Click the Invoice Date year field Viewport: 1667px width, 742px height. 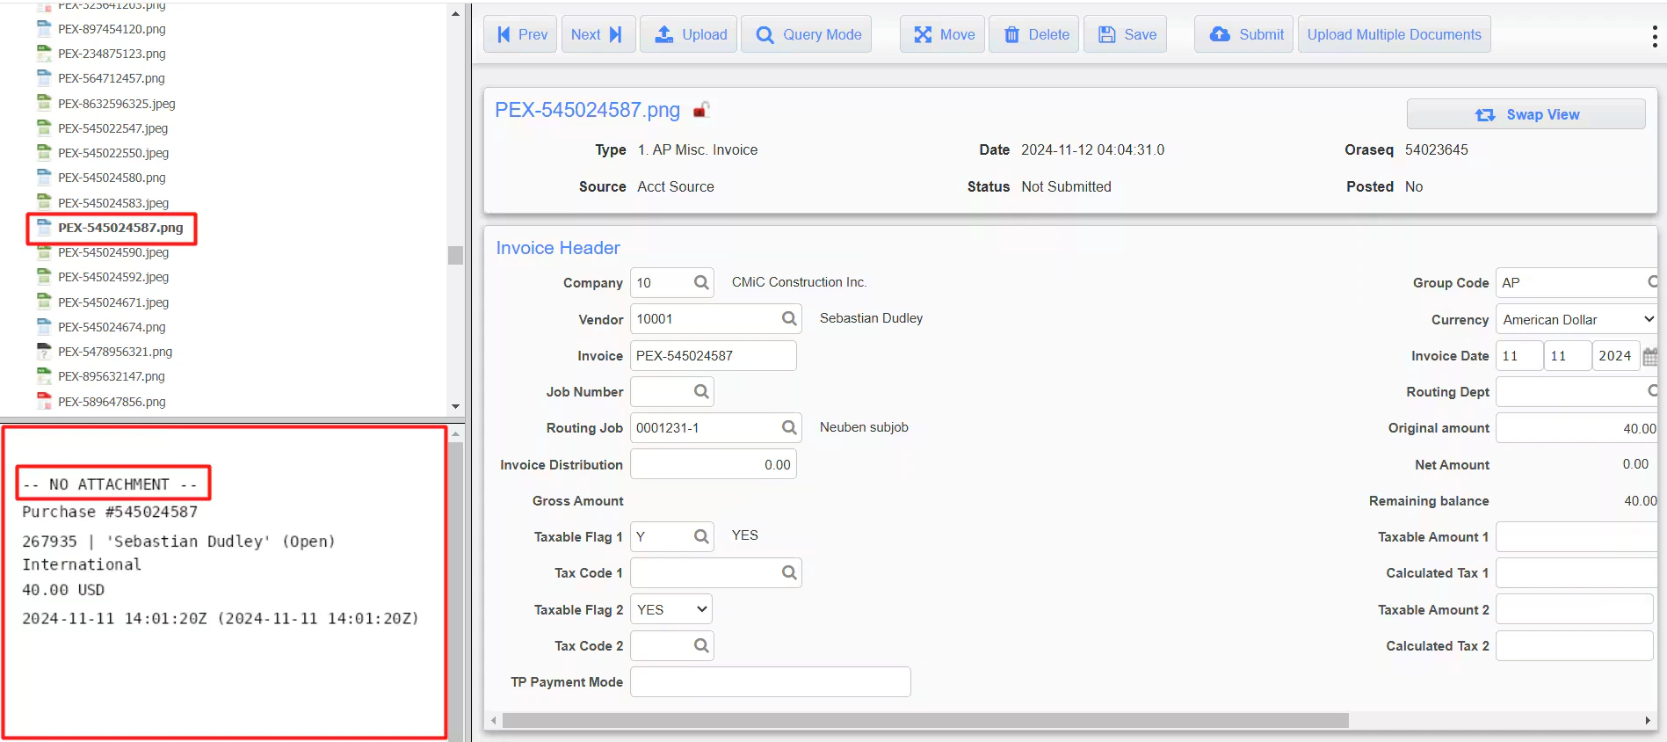tap(1616, 356)
